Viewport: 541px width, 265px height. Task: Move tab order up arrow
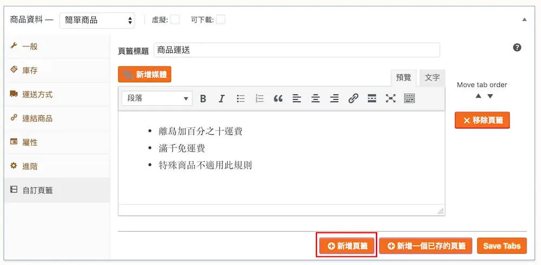click(x=478, y=96)
